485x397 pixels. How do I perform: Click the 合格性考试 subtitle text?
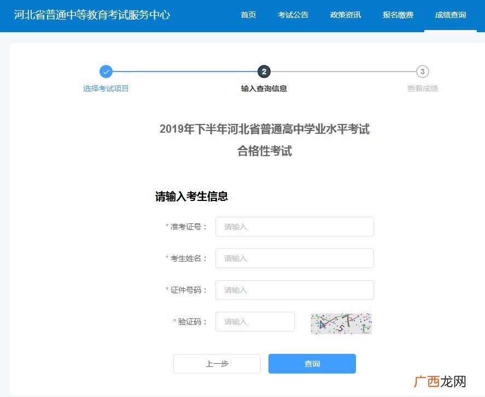click(x=265, y=151)
